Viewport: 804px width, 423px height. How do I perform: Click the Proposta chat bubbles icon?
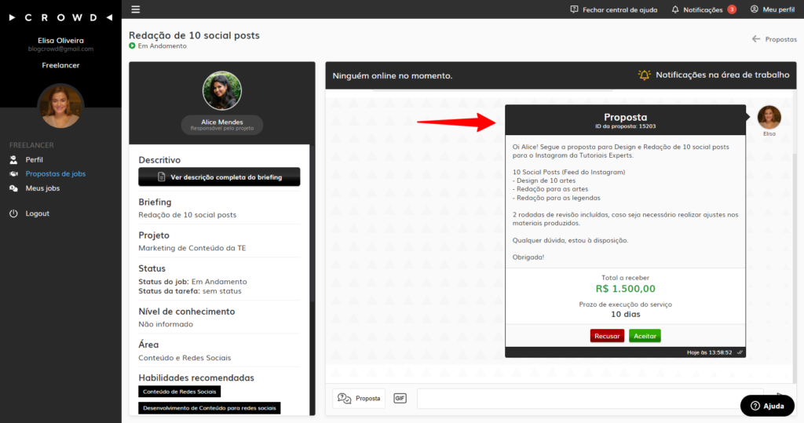point(344,399)
